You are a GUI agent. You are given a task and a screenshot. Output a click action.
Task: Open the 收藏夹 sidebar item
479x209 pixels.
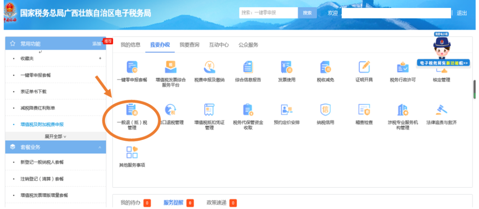27,58
